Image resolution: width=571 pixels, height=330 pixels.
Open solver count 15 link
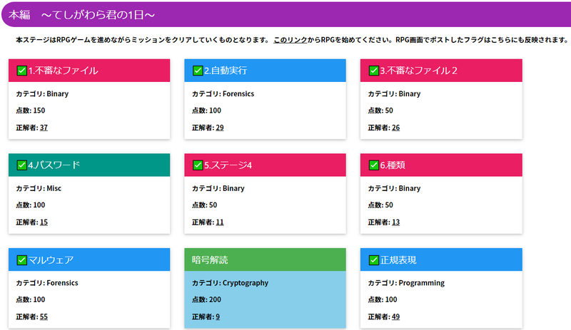tap(44, 222)
